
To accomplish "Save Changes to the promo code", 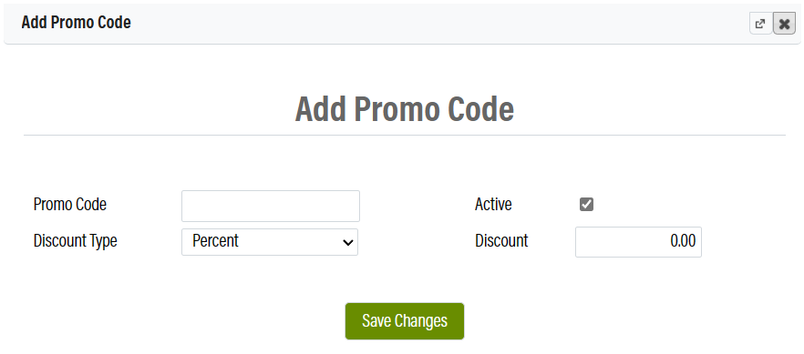I will 405,321.
